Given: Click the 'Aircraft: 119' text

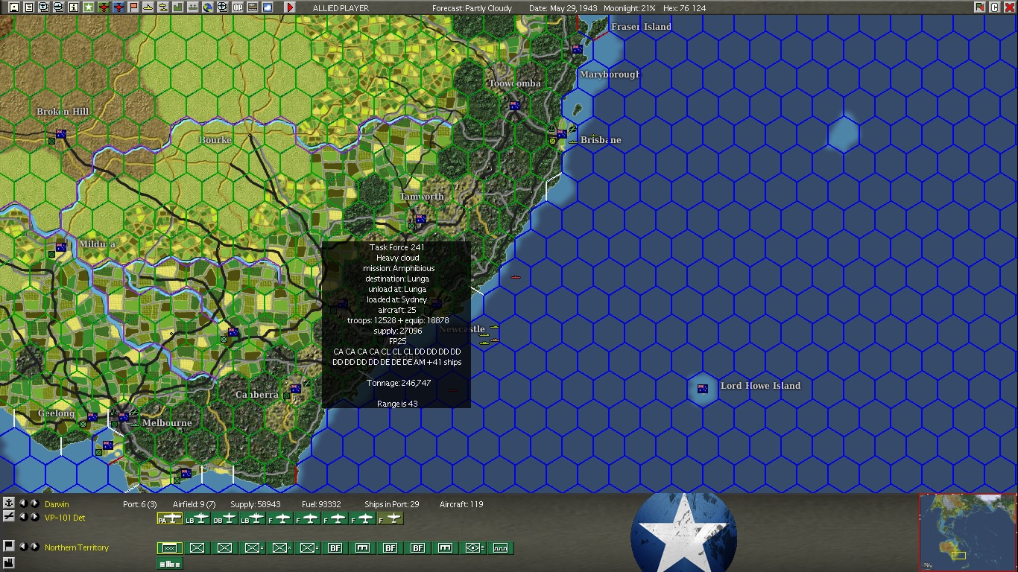Looking at the screenshot, I should [x=461, y=505].
